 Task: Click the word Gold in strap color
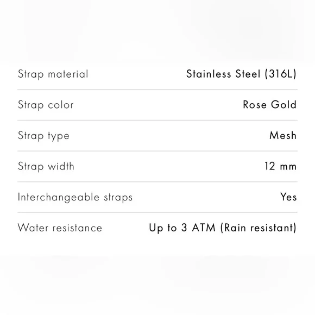[283, 105]
